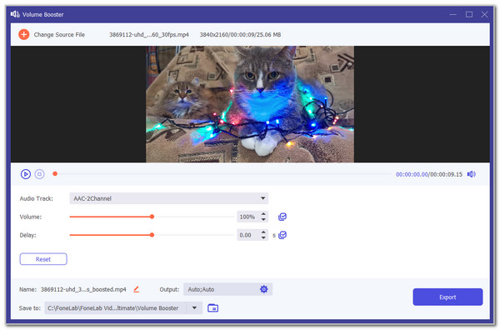Screen dimensions: 500x330
Task: Click the orange plus Change Source File icon
Action: [x=23, y=34]
